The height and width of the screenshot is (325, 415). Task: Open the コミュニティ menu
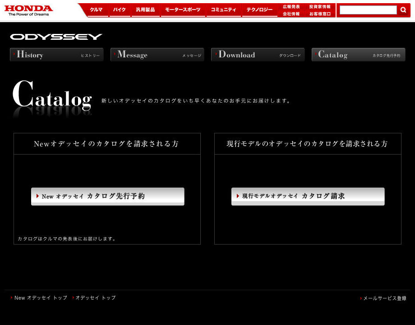click(224, 10)
